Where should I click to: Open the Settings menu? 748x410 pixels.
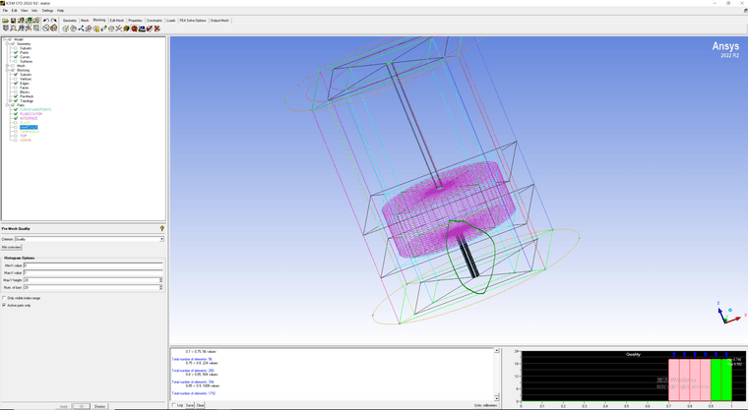47,11
